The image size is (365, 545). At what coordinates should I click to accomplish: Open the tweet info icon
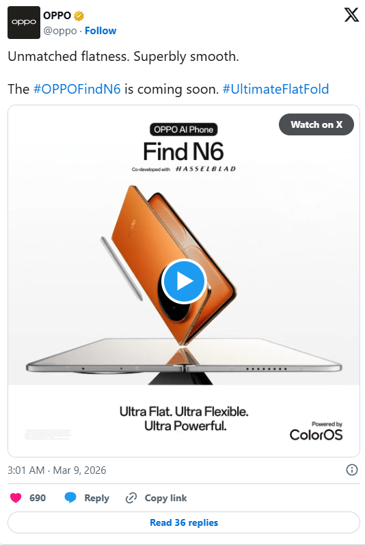tap(352, 470)
